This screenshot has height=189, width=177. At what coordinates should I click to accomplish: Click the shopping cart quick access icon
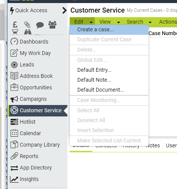(15, 32)
